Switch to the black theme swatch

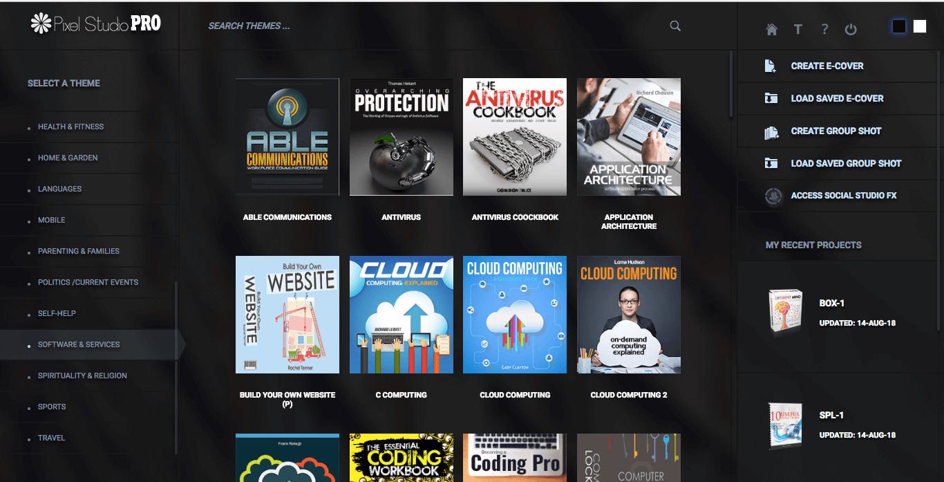point(899,26)
